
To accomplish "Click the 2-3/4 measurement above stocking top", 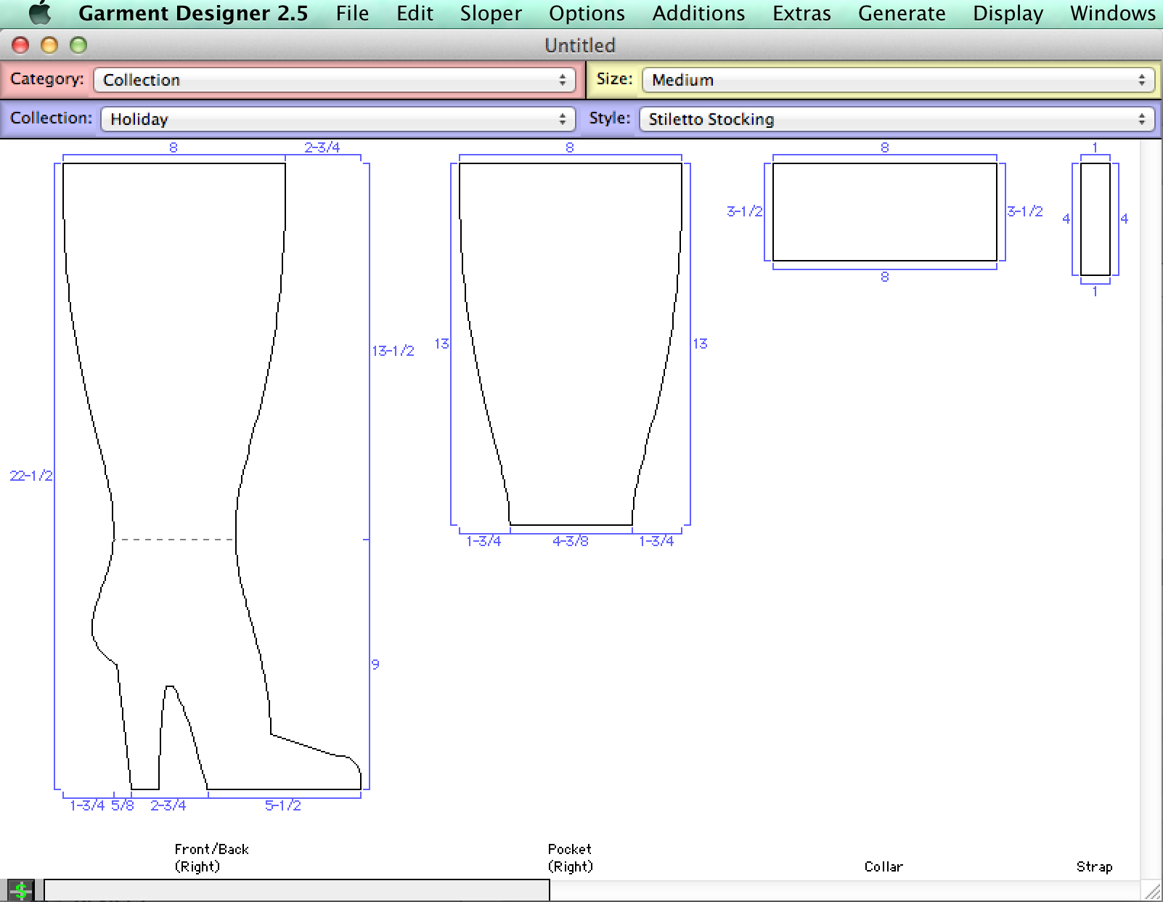I will [322, 147].
